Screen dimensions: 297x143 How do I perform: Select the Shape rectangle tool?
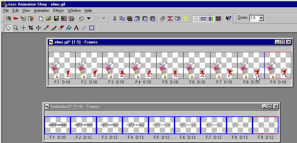click(92, 28)
